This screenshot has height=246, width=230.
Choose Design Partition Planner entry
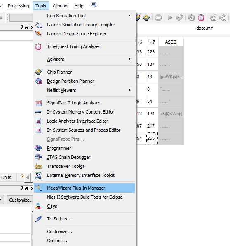click(84, 81)
